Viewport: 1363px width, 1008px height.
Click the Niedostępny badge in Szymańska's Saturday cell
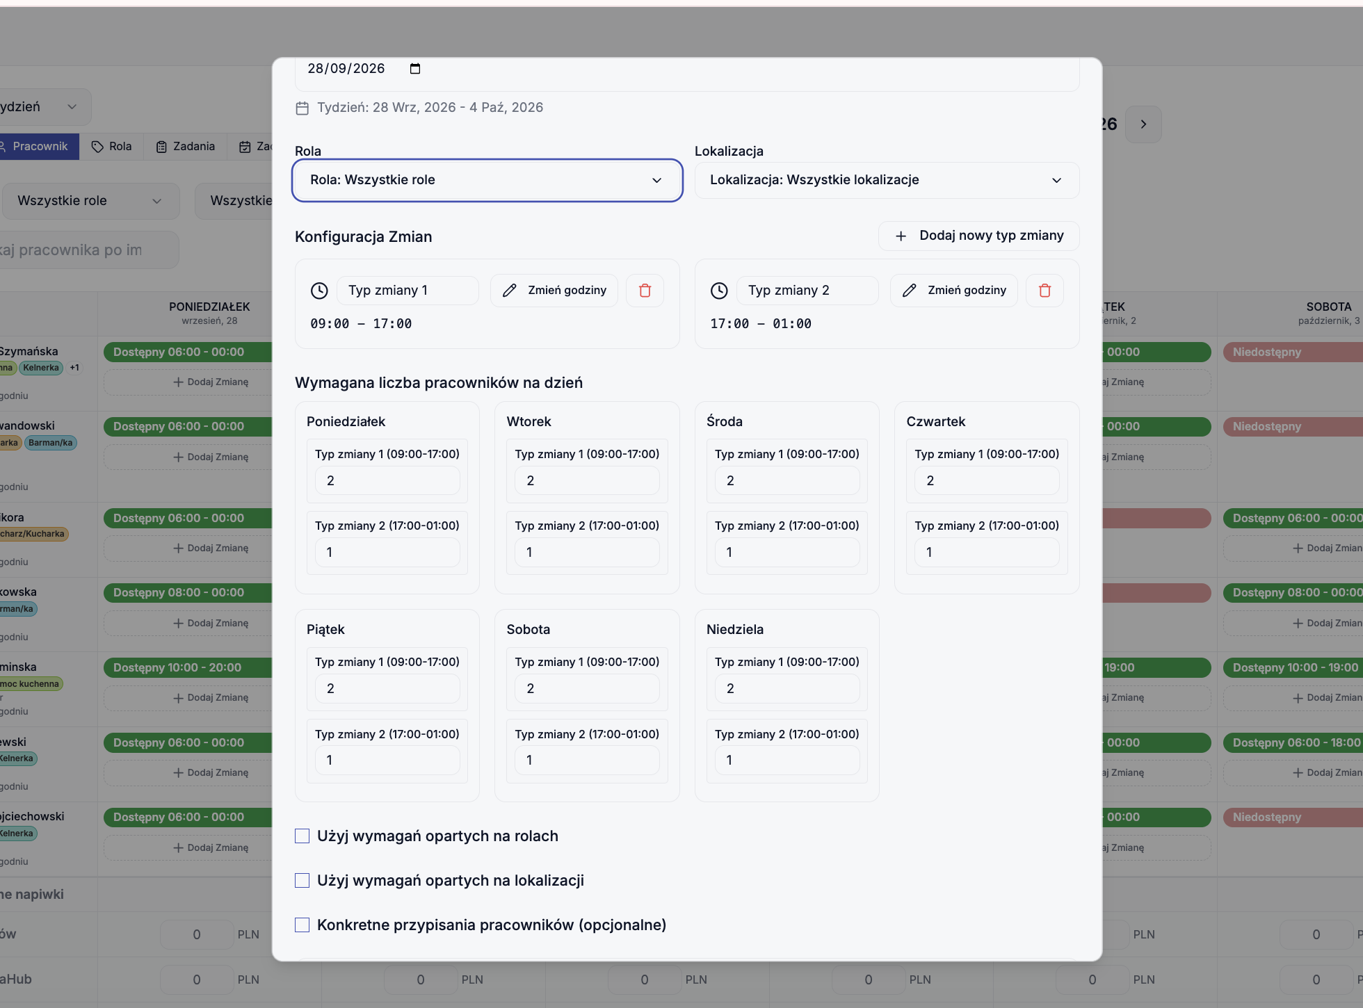coord(1292,352)
